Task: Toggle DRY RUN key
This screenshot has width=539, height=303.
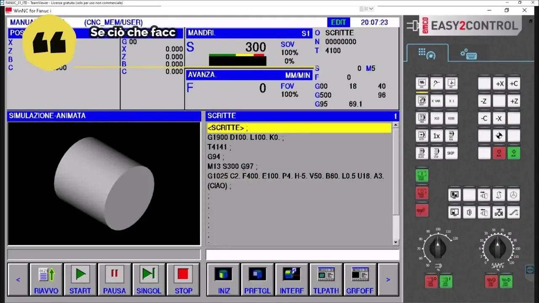Action: [451, 136]
